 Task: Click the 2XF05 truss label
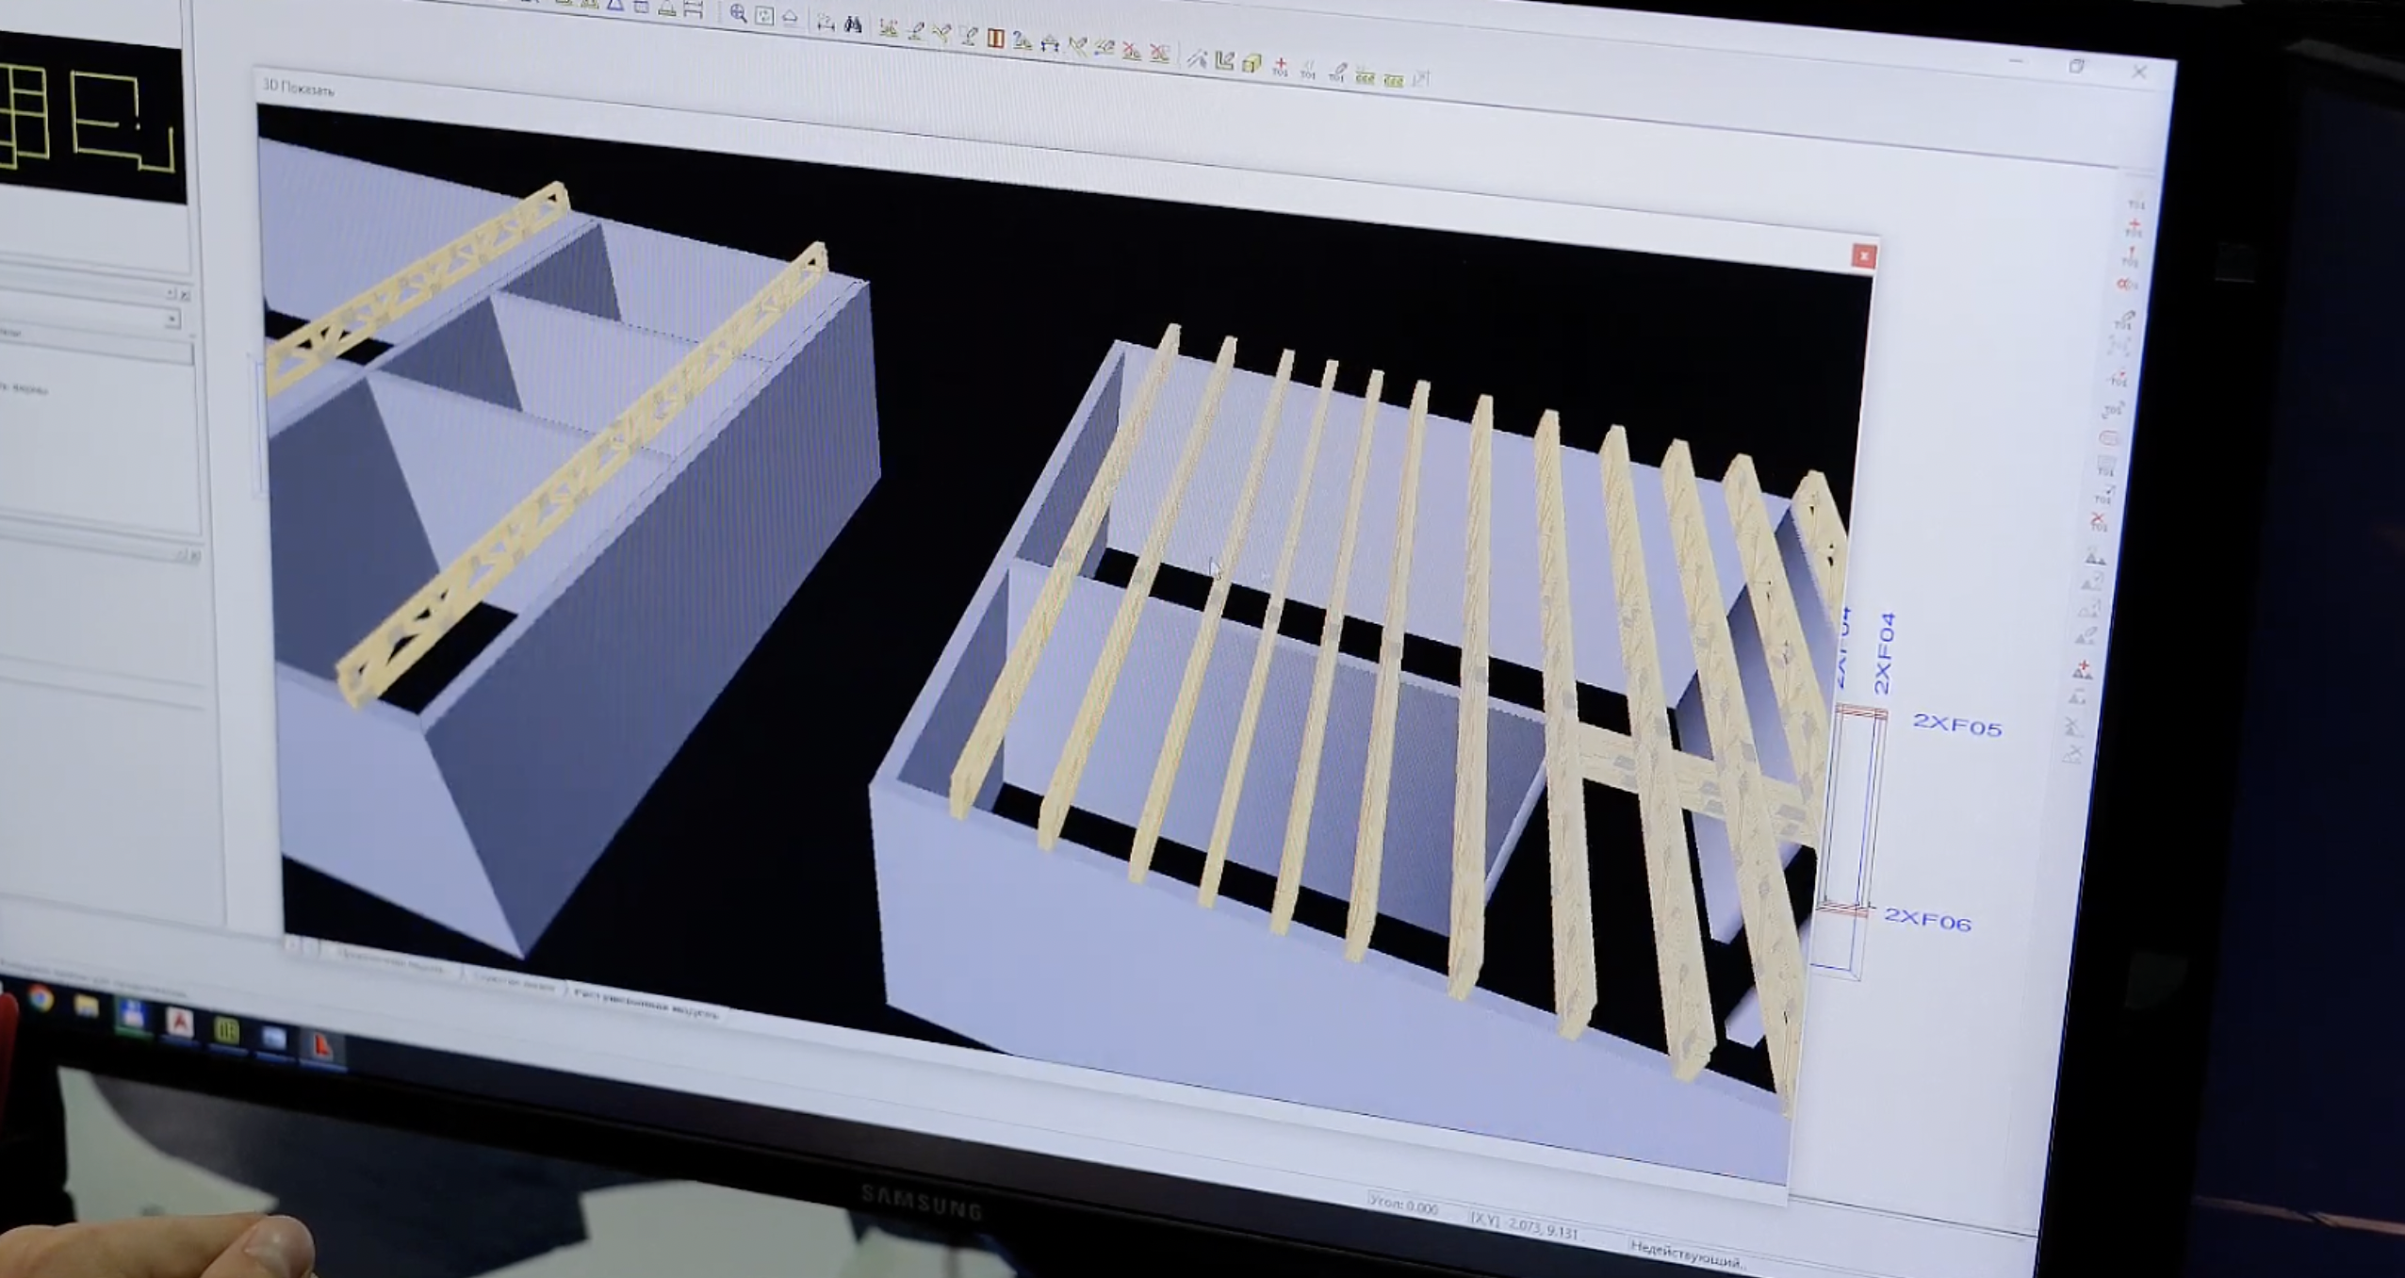click(x=1956, y=726)
